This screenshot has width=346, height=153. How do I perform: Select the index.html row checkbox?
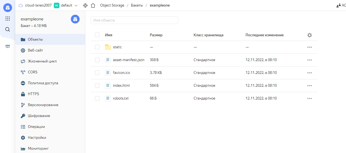[97, 86]
